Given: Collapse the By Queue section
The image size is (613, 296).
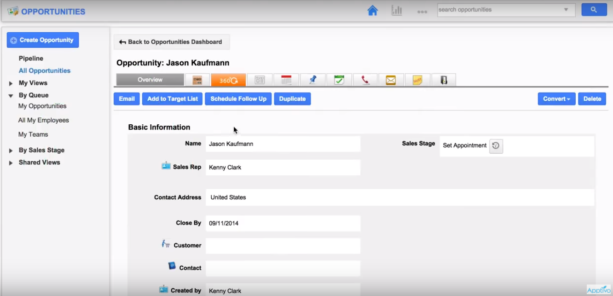Looking at the screenshot, I should click(11, 96).
